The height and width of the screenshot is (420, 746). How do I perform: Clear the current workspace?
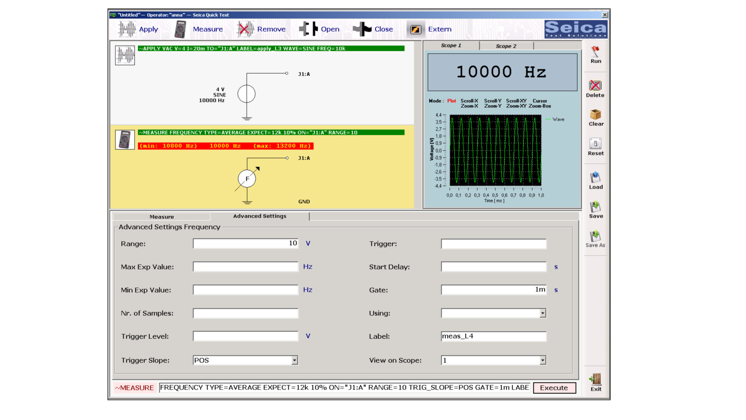pyautogui.click(x=596, y=117)
